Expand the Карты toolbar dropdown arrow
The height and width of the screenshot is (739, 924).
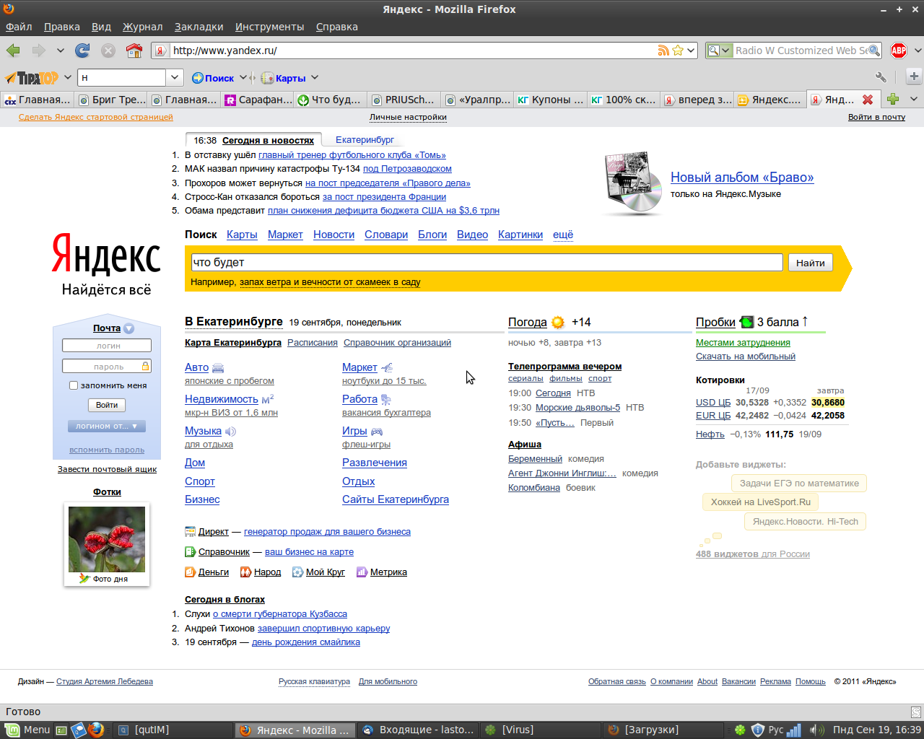click(x=314, y=77)
